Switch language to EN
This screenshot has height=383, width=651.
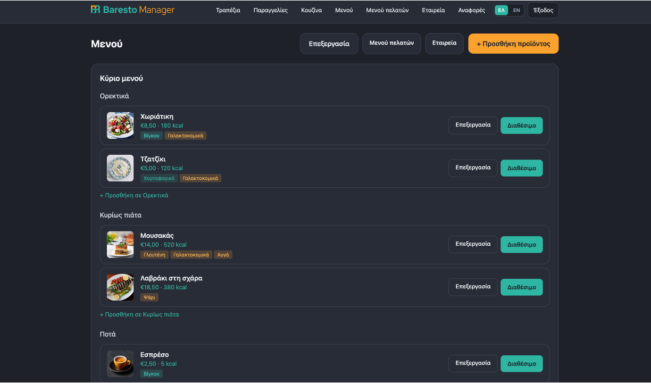tap(516, 10)
